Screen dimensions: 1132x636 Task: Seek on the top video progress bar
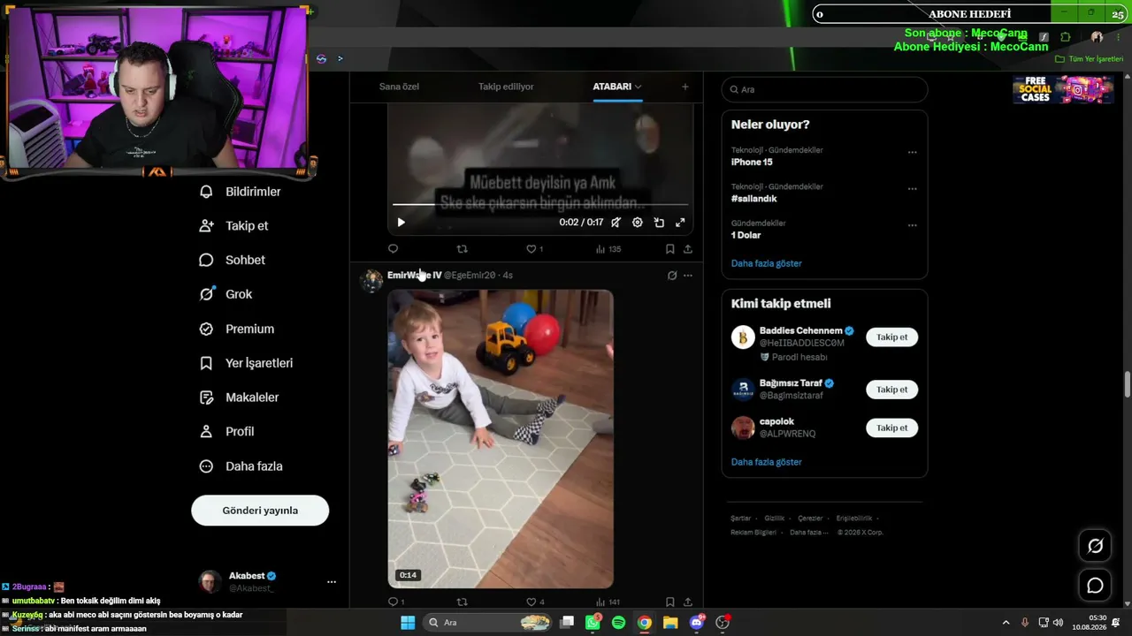click(539, 205)
